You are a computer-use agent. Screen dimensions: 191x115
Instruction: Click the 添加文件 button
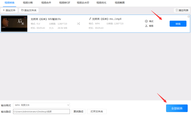(9, 10)
